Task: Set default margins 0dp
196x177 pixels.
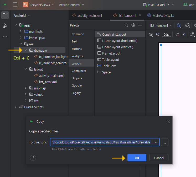Action: [166, 35]
